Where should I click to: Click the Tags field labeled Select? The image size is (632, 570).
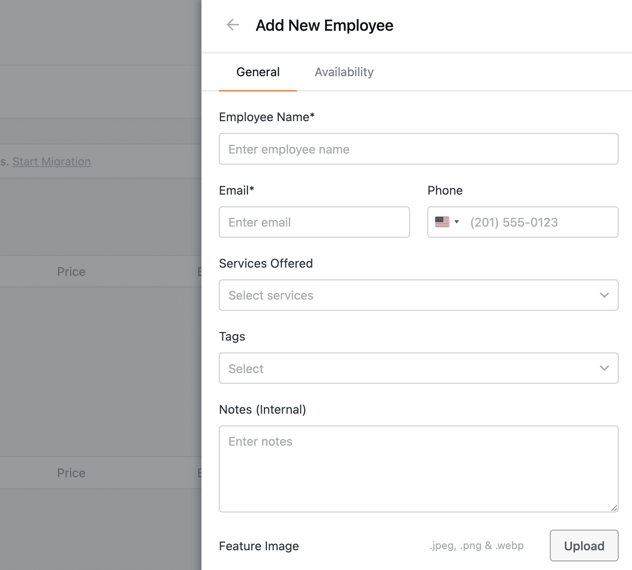click(246, 368)
